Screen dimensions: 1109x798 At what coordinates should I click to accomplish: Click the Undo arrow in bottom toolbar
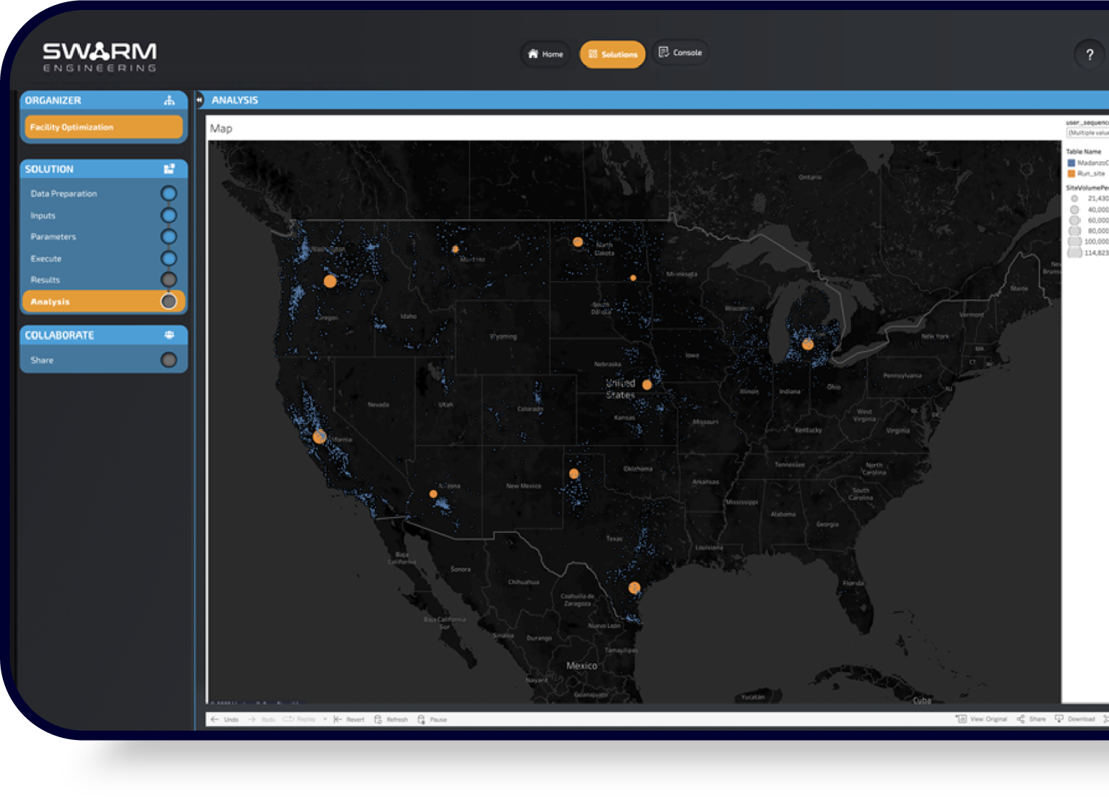pos(215,719)
